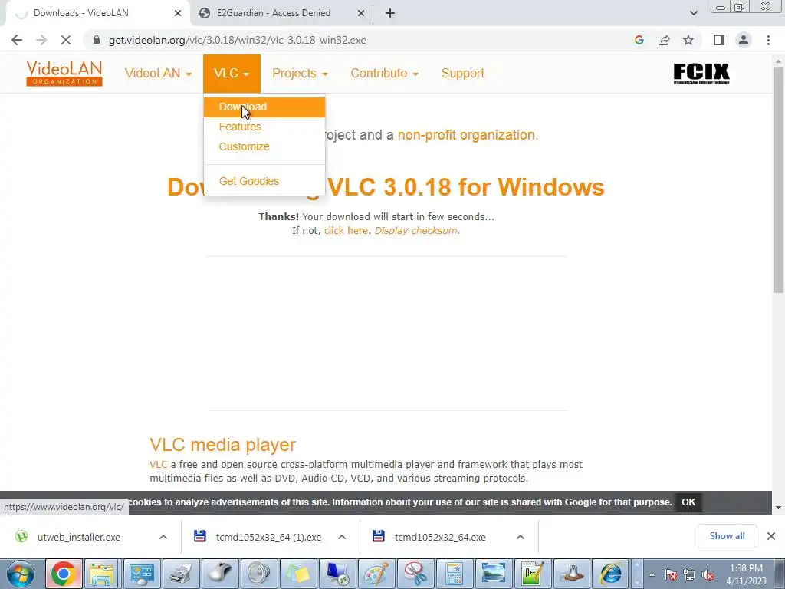
Task: Open the browser side panel
Action: [719, 40]
